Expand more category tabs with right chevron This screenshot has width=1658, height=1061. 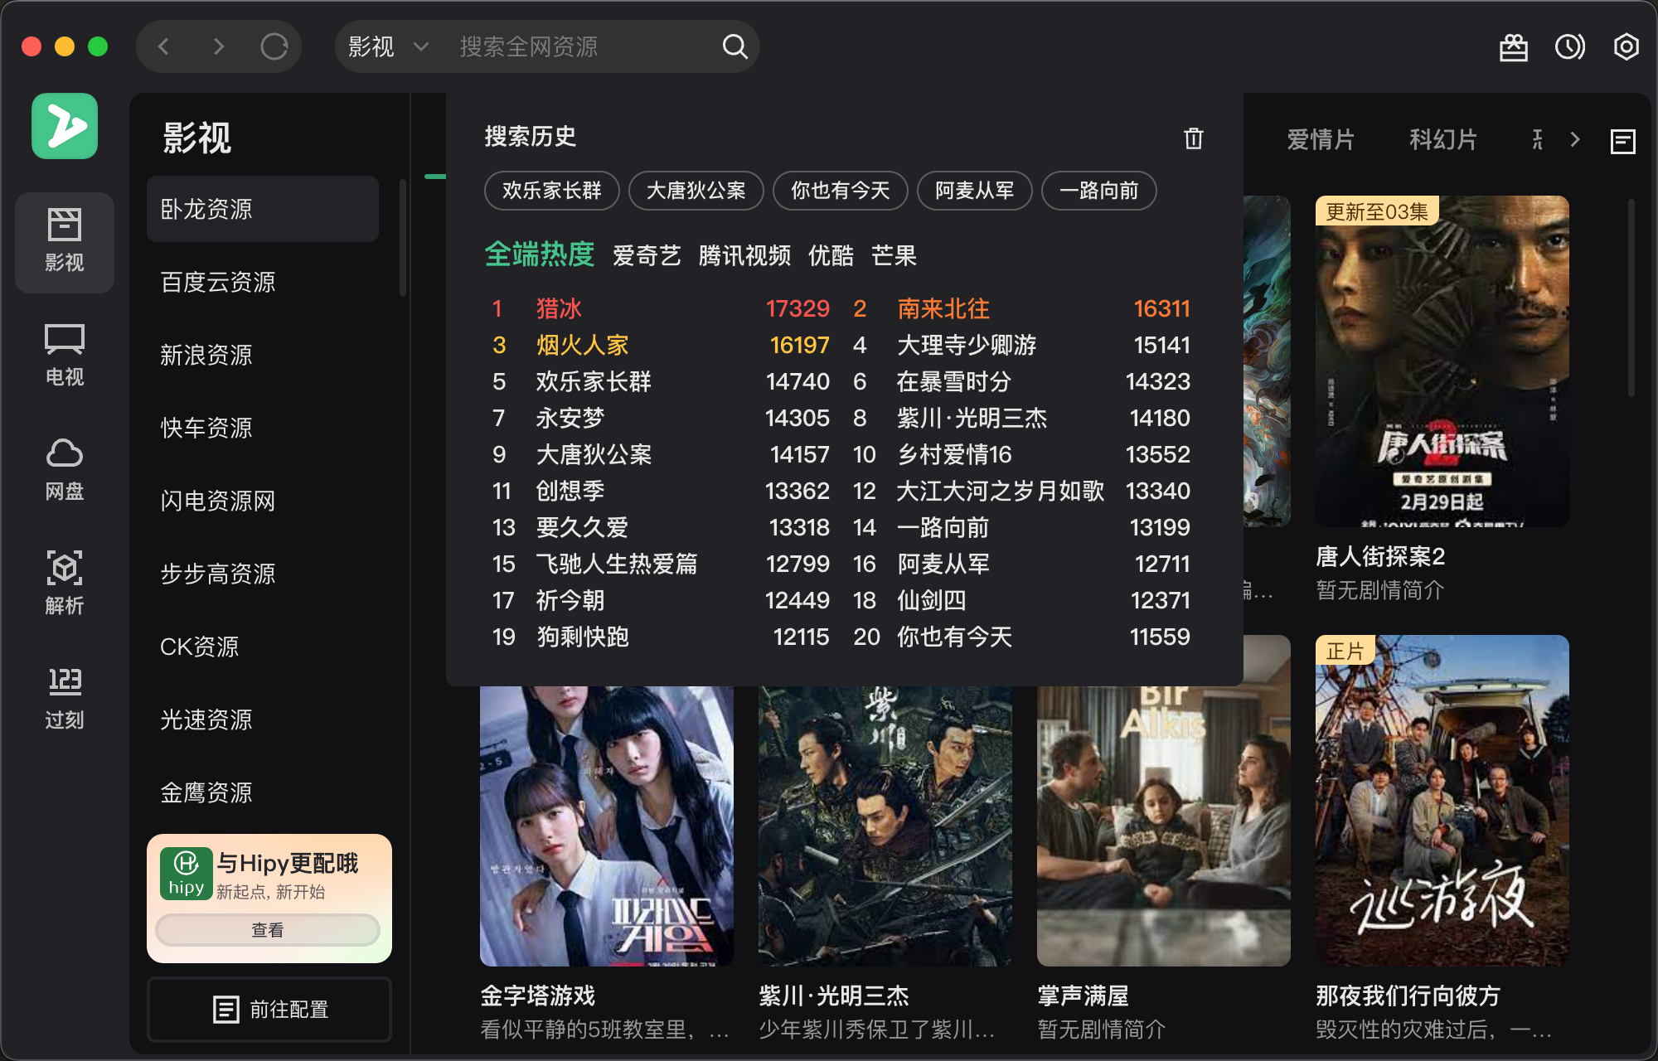(1575, 140)
